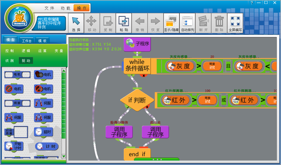Screen dimensions: 281x165
Task: Pick the 开始计时 start timer block
Action: pyautogui.click(x=14, y=146)
